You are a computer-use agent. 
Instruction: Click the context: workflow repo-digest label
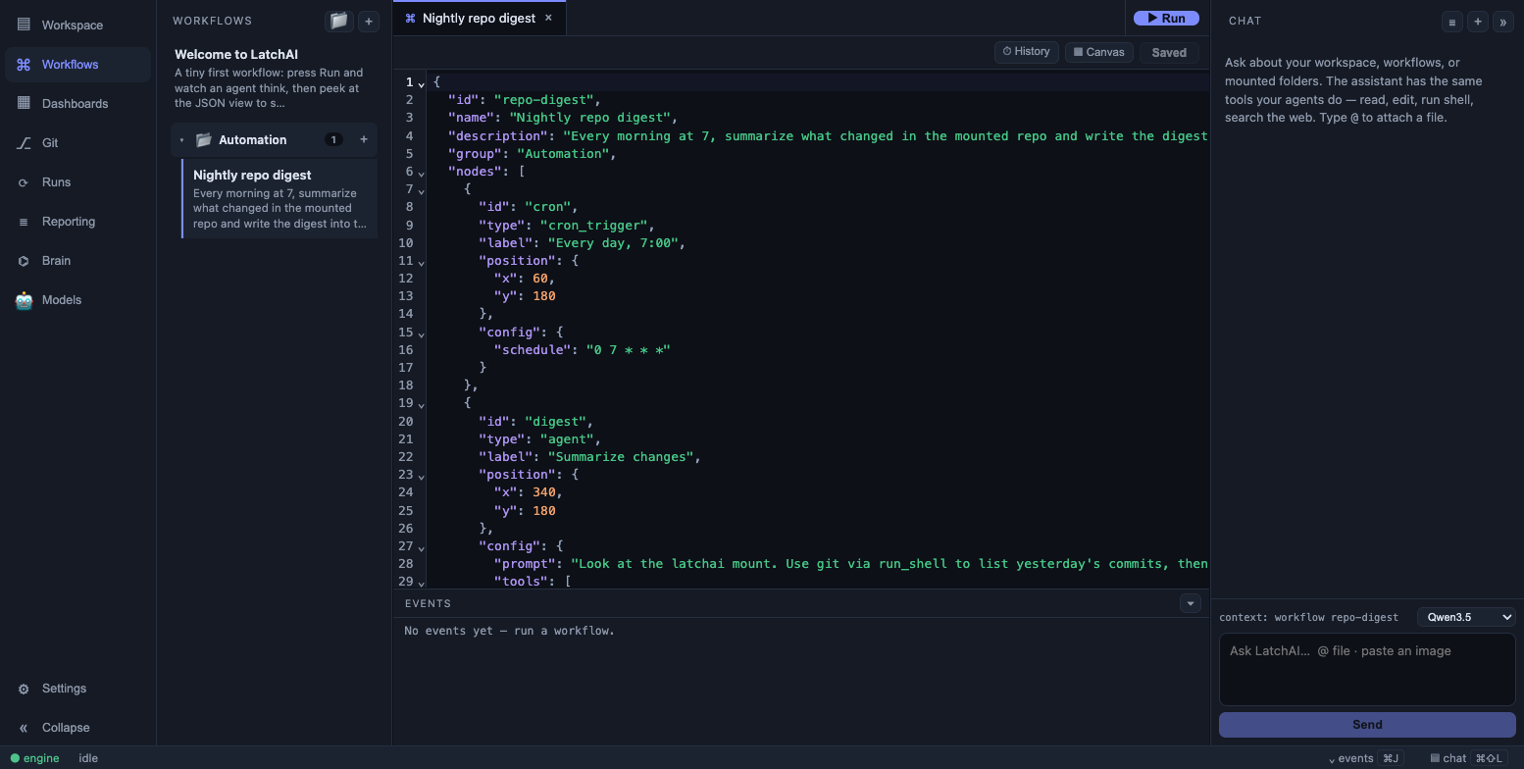tap(1308, 617)
